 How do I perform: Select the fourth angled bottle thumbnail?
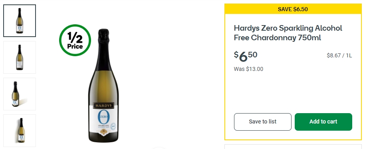point(20,131)
